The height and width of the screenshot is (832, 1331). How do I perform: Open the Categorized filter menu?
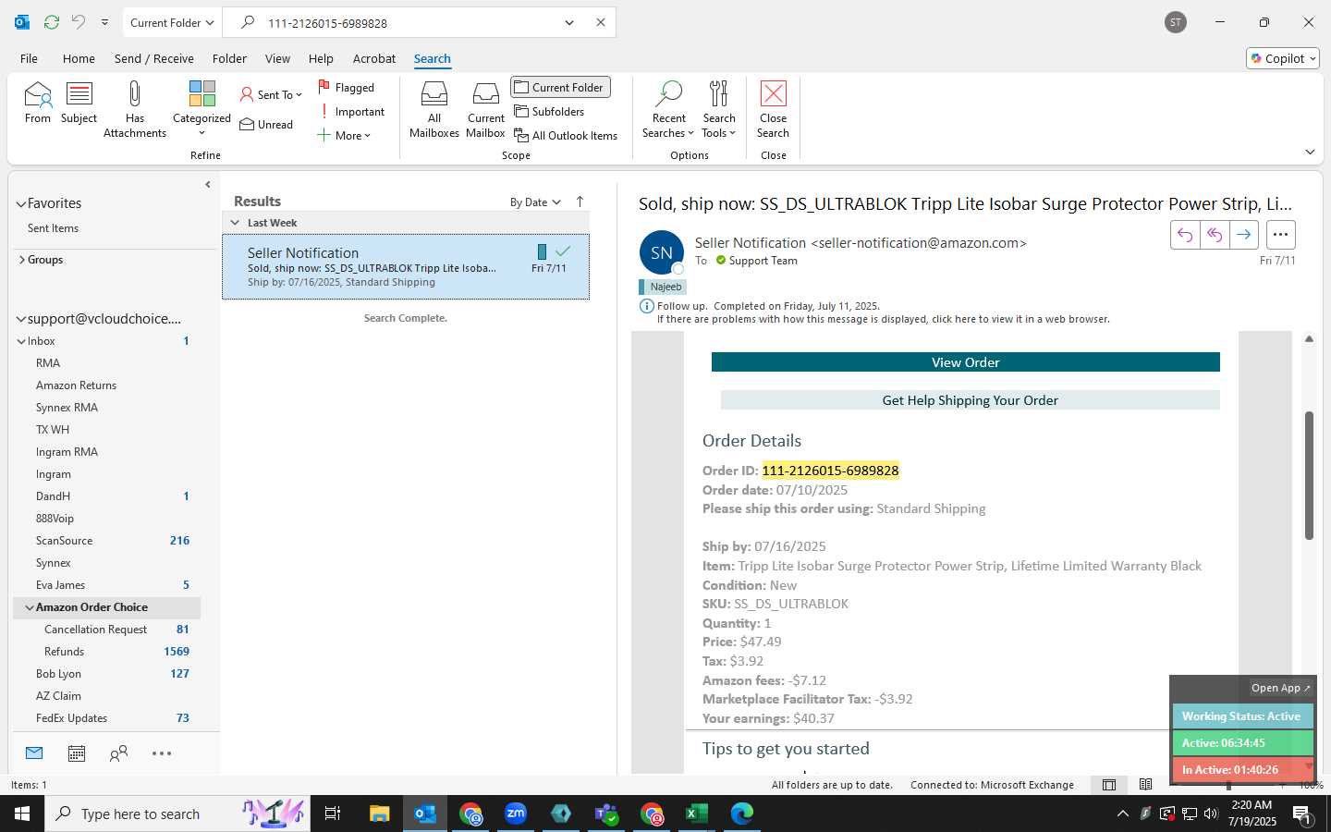click(201, 109)
